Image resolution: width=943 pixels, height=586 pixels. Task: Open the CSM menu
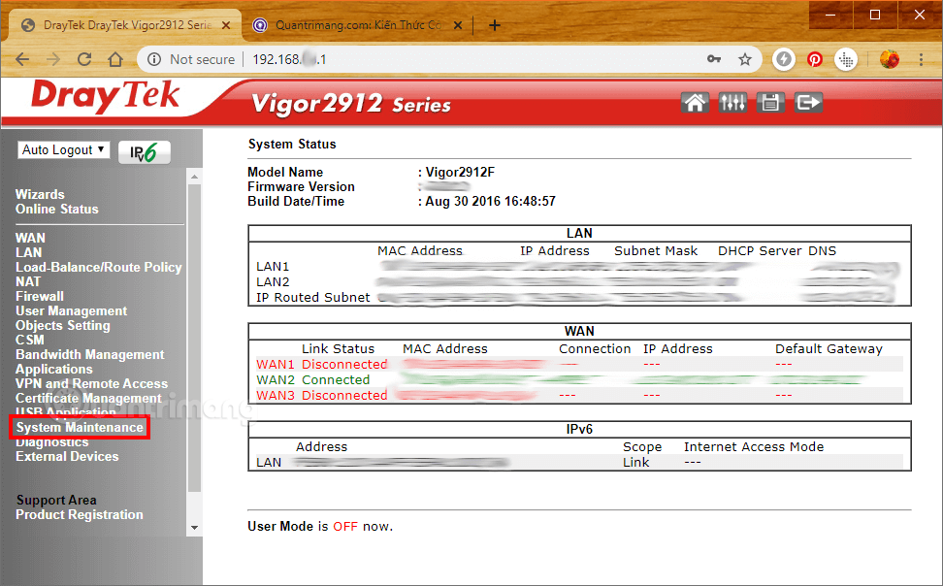(30, 340)
